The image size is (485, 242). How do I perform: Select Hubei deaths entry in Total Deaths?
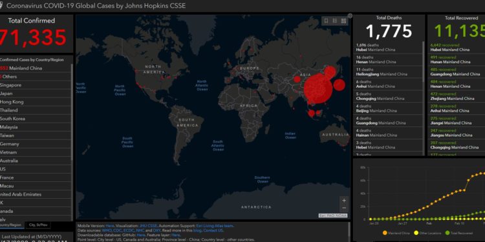[x=388, y=47]
